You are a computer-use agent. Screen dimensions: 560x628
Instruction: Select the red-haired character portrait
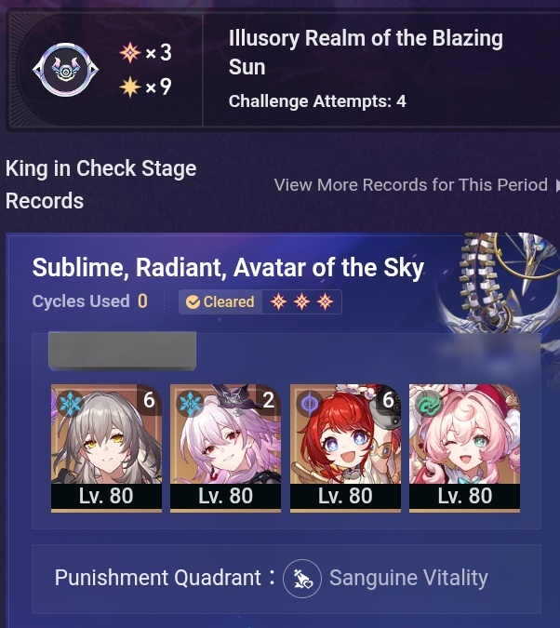345,448
